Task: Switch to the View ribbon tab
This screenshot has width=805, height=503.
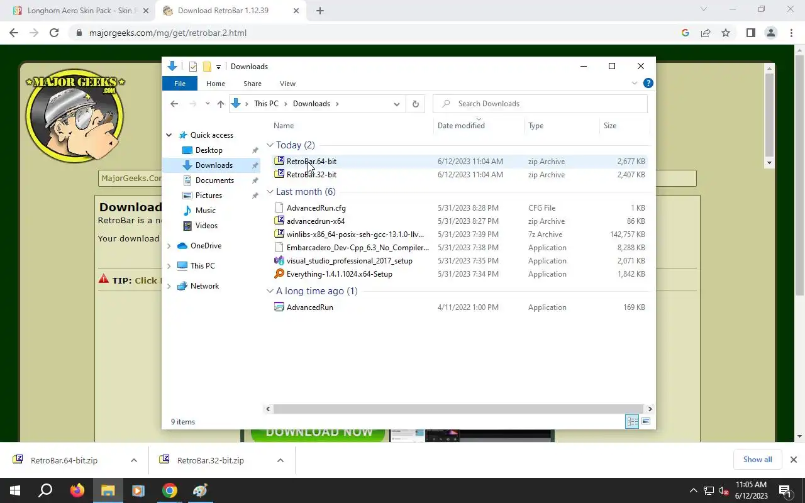Action: [287, 84]
